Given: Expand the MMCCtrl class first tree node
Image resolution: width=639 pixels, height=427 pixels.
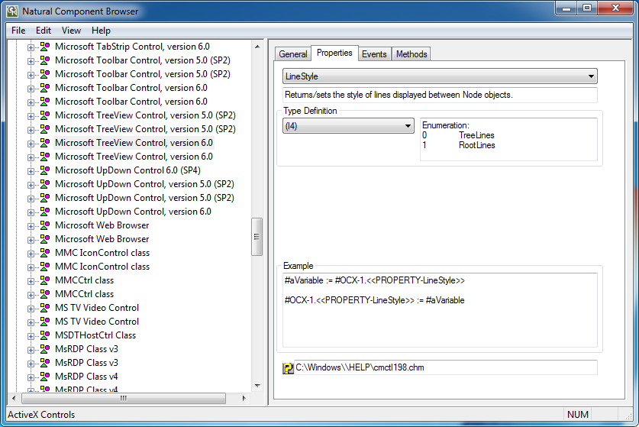Looking at the screenshot, I should click(x=31, y=280).
